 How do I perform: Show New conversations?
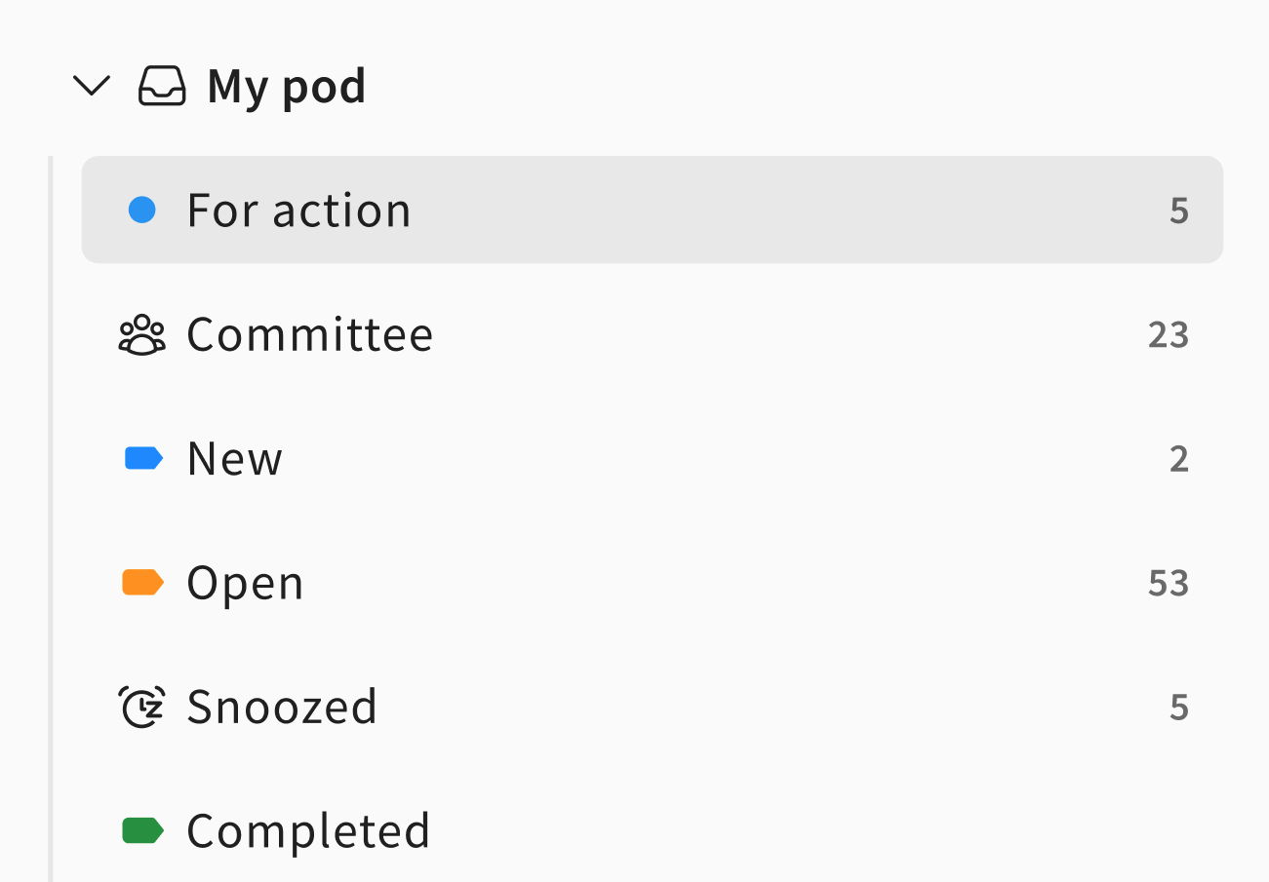pyautogui.click(x=234, y=458)
